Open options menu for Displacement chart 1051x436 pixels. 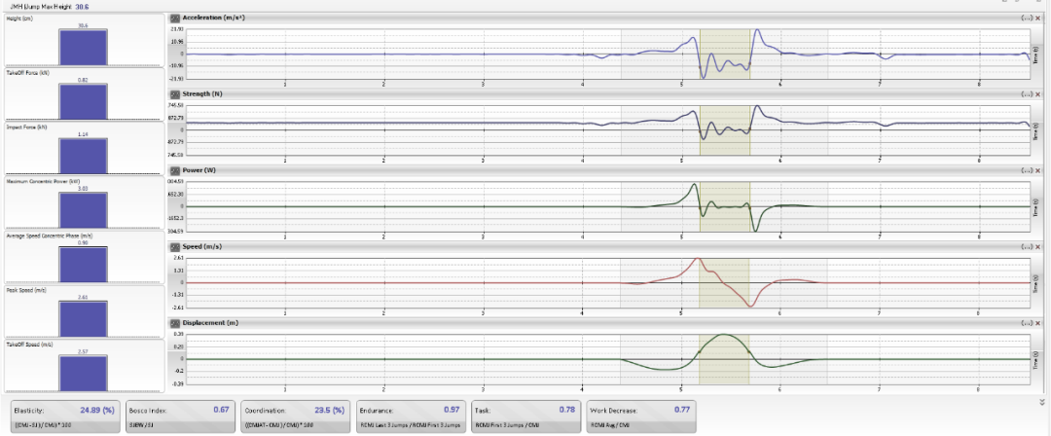[1025, 322]
